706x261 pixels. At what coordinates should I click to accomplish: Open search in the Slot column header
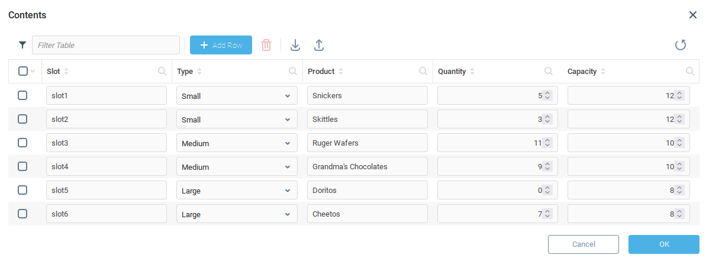(x=162, y=72)
